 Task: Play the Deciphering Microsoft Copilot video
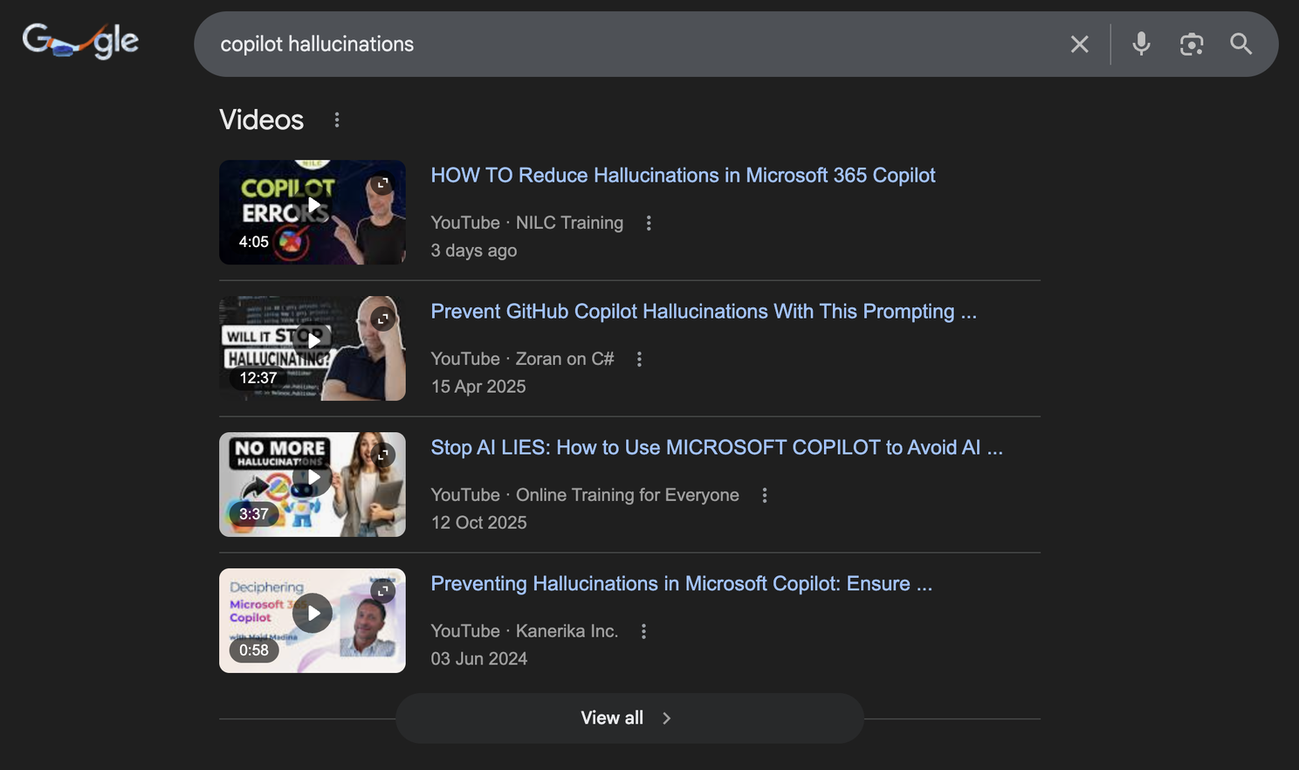(313, 614)
